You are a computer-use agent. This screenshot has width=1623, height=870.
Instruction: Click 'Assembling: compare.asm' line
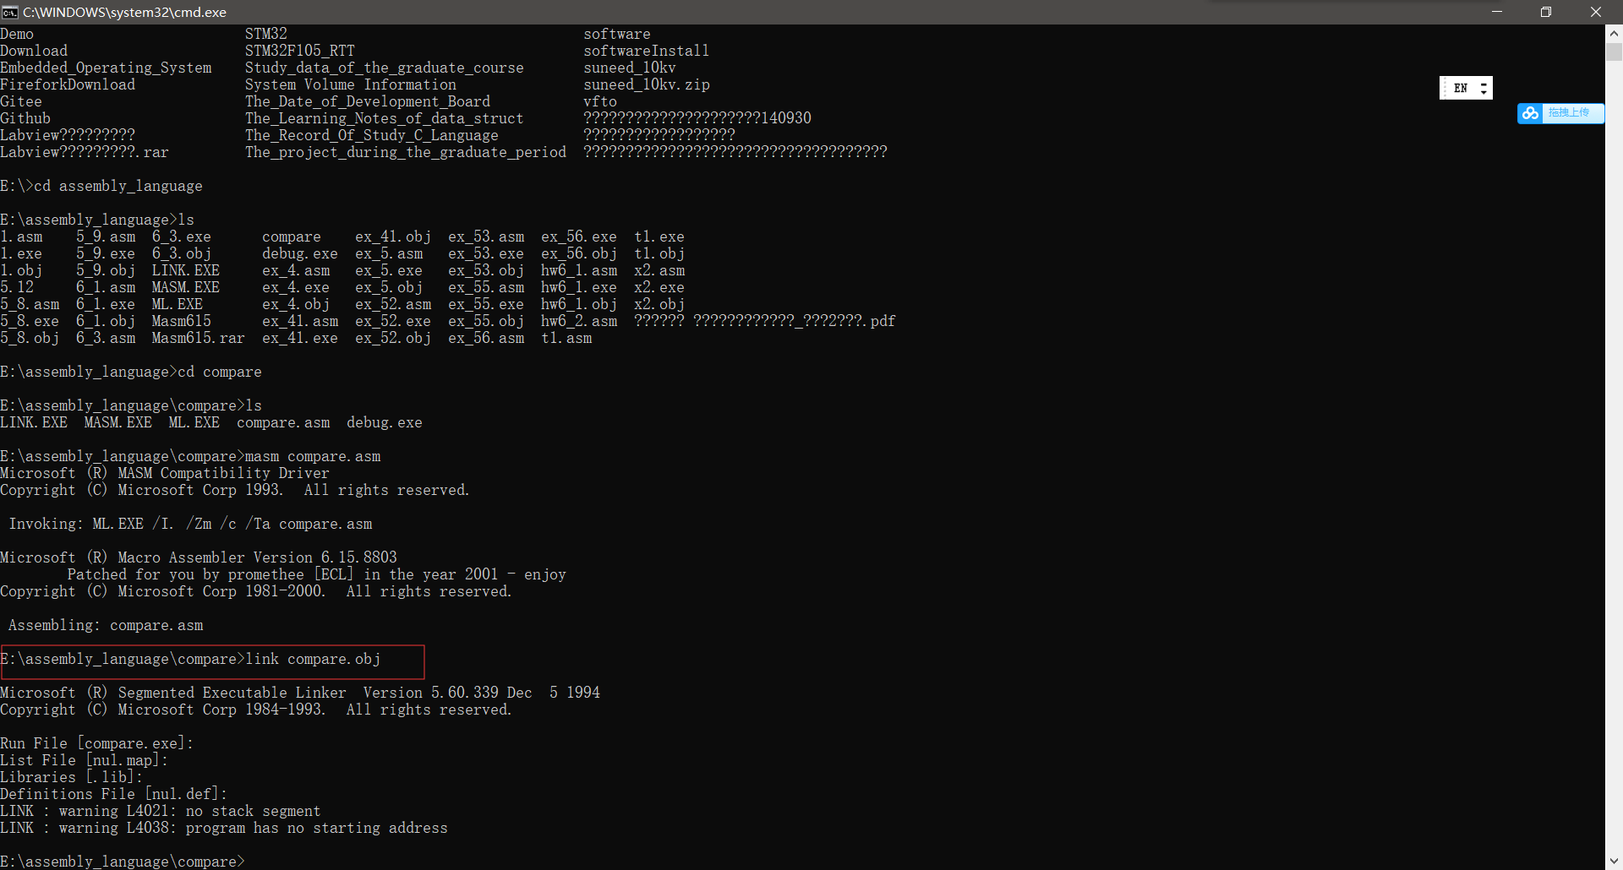106,625
